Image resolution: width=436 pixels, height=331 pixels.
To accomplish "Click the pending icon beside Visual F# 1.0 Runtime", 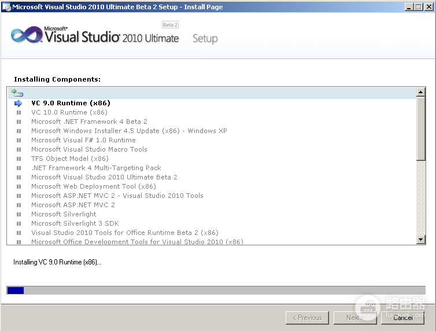I will 19,140.
